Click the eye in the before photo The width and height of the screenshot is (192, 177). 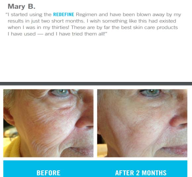click(60, 93)
